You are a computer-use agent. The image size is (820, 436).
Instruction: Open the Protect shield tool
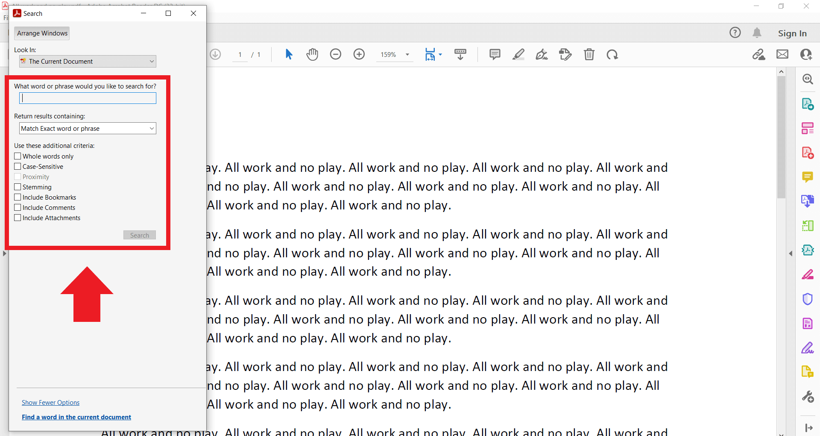click(x=808, y=299)
